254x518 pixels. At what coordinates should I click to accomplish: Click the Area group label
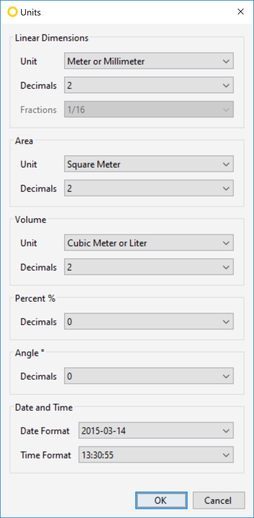click(x=24, y=141)
